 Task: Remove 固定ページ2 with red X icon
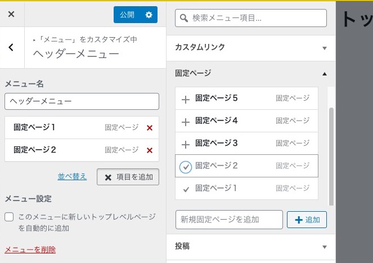(149, 150)
